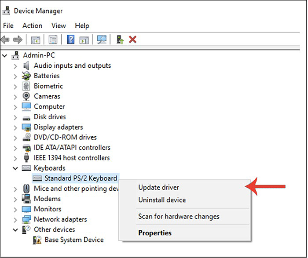Select the Standard PS/2 Keyboard item
Image resolution: width=308 pixels, height=258 pixels.
point(81,178)
